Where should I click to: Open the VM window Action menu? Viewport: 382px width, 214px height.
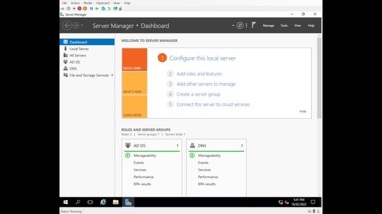(75, 3)
